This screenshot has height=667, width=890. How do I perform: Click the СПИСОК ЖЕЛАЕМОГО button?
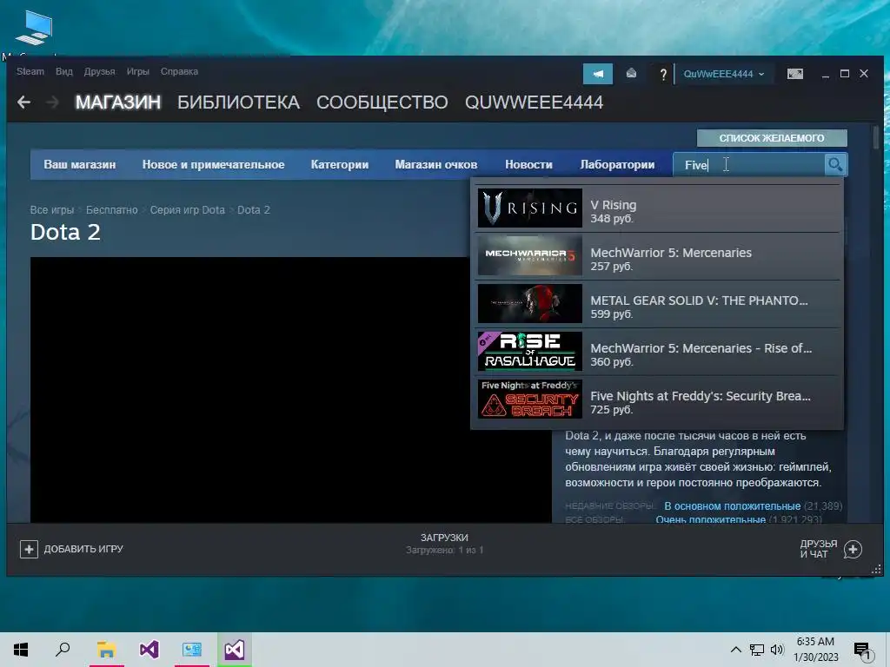pos(772,138)
